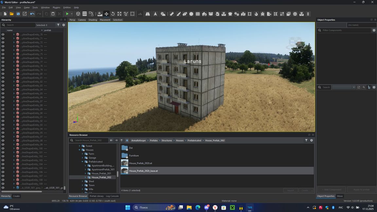
Task: Select House_Prefab_2I02t.et file thumbnail
Action: (x=124, y=163)
